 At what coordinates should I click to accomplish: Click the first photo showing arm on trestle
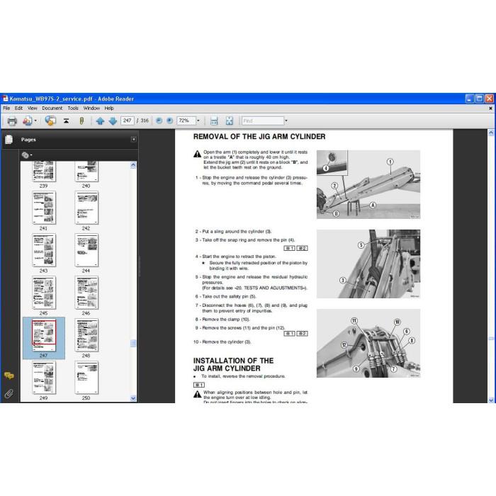pyautogui.click(x=368, y=184)
